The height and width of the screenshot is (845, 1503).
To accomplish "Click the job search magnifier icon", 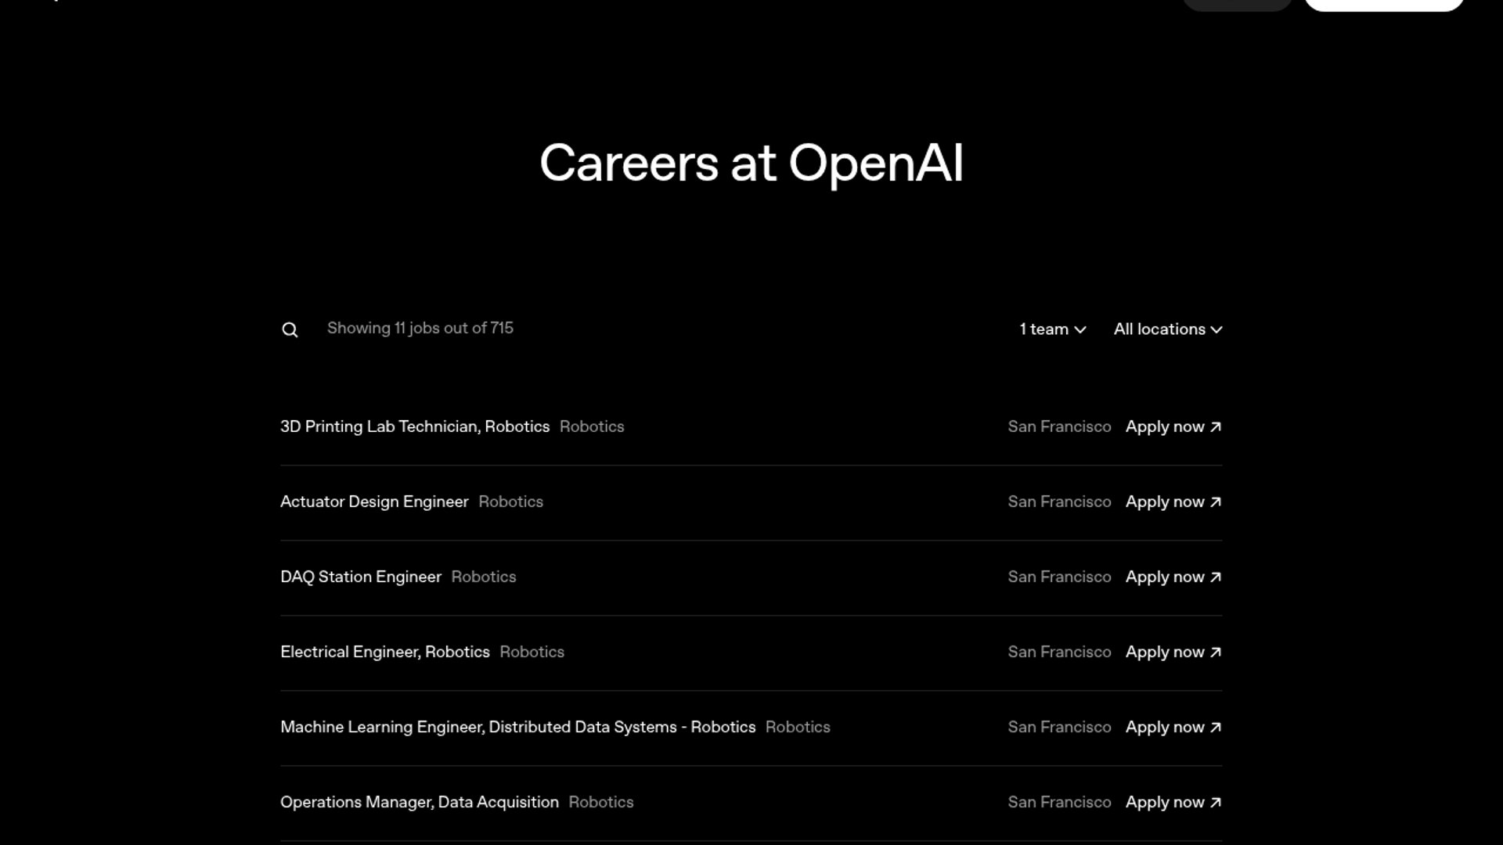I will coord(290,329).
